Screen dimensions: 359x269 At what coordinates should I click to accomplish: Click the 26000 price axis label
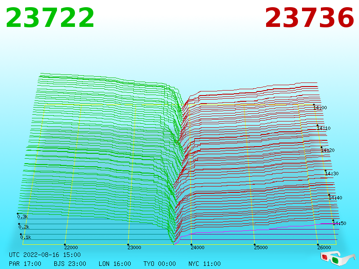click(x=324, y=247)
